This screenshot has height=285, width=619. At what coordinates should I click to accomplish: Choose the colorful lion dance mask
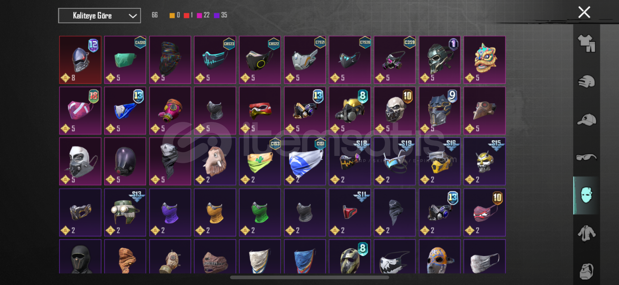pos(484,60)
